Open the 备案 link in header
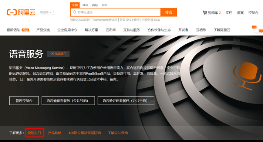The width and height of the screenshot is (263, 142). click(x=240, y=13)
